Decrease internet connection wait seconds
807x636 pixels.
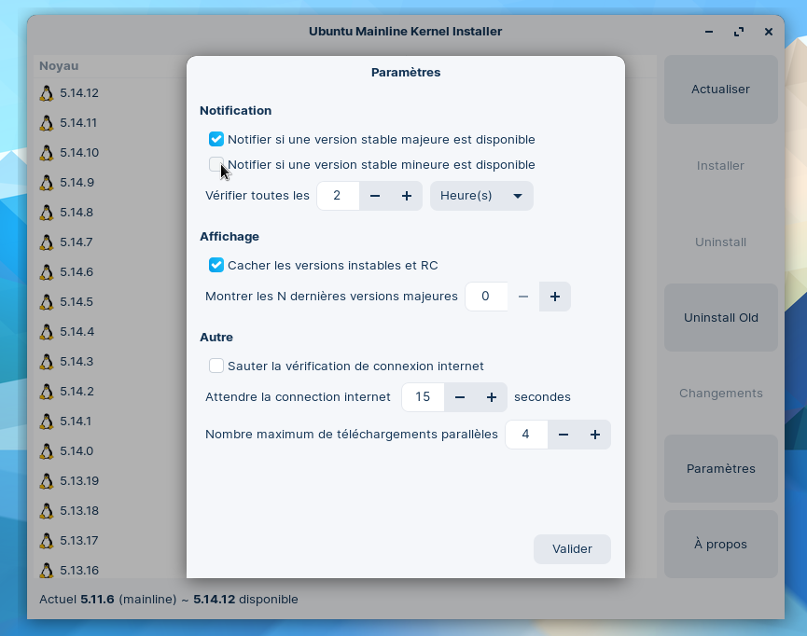pyautogui.click(x=460, y=397)
